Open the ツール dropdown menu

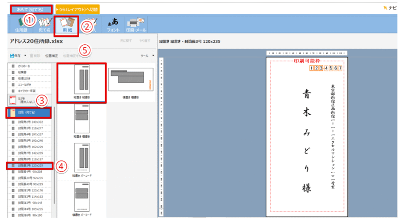point(146,56)
